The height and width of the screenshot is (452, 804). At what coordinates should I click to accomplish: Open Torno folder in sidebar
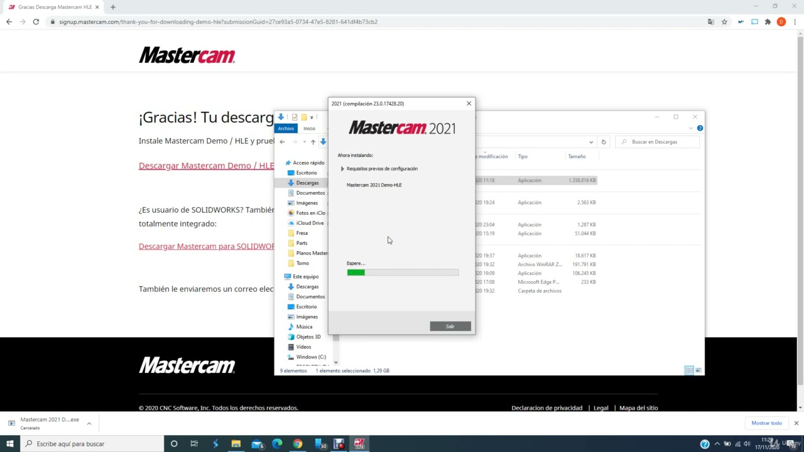point(302,263)
